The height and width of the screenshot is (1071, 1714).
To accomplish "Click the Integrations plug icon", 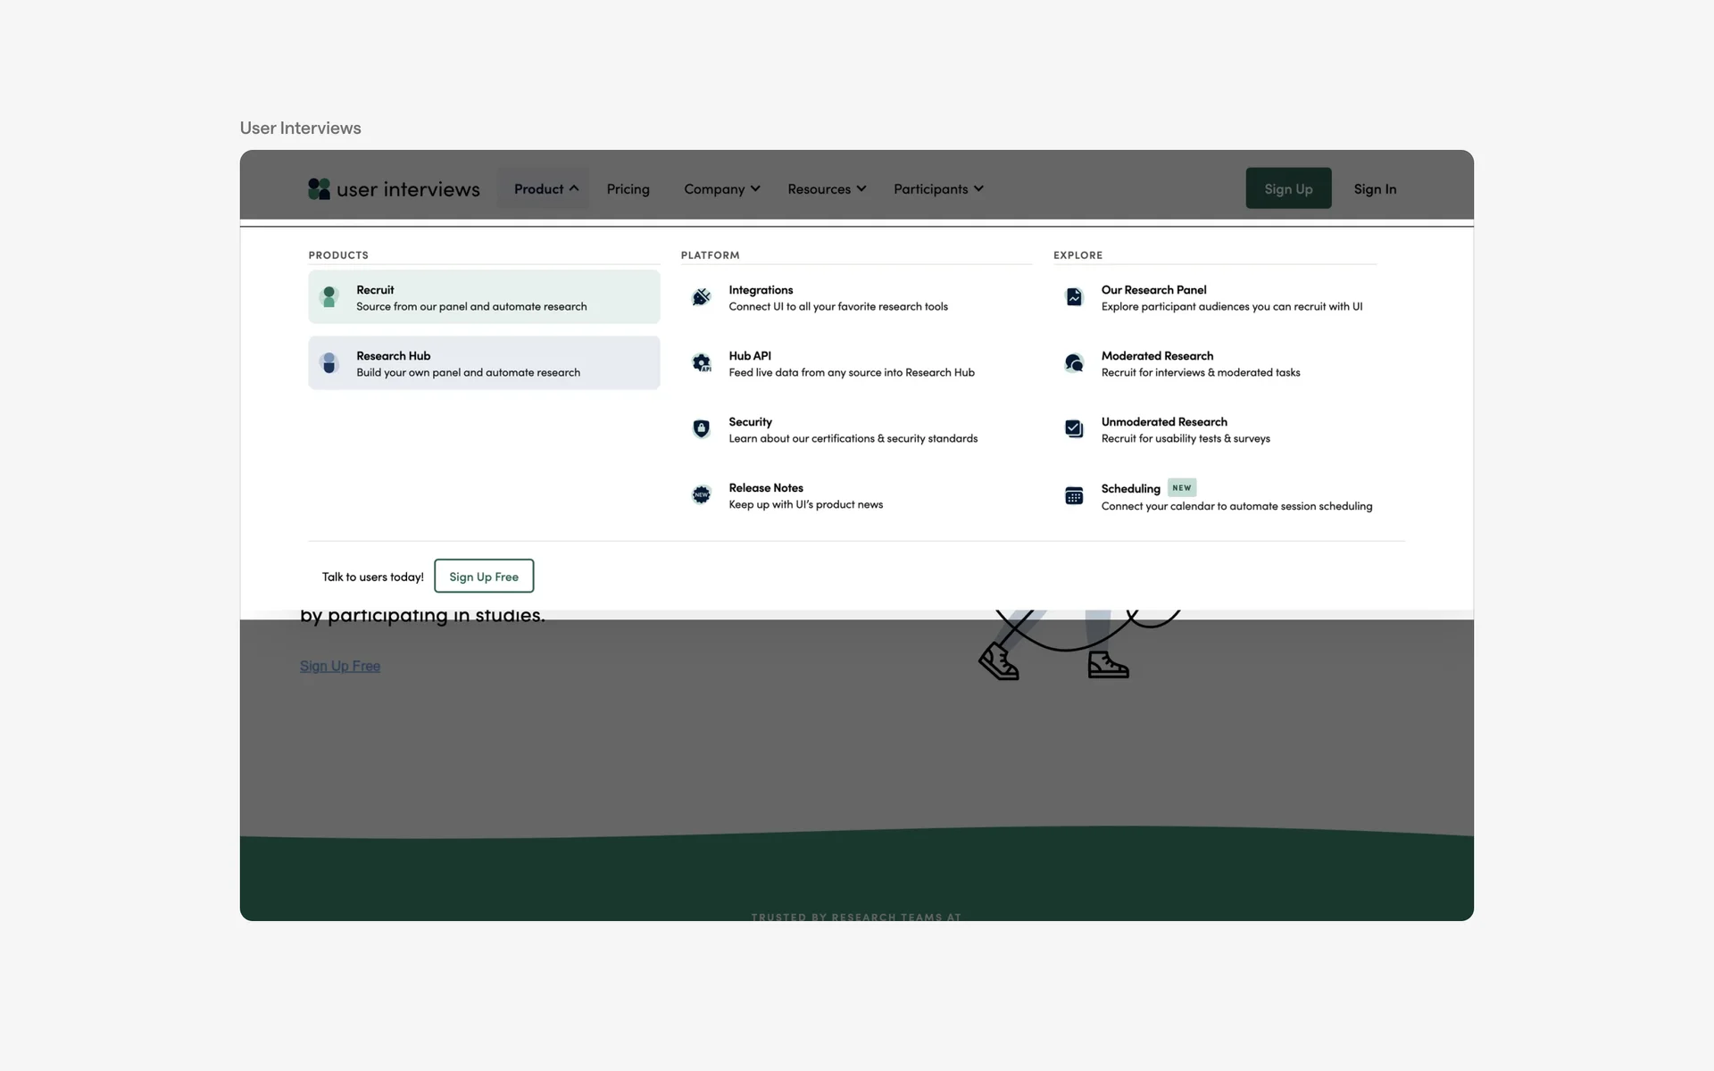I will click(x=702, y=296).
